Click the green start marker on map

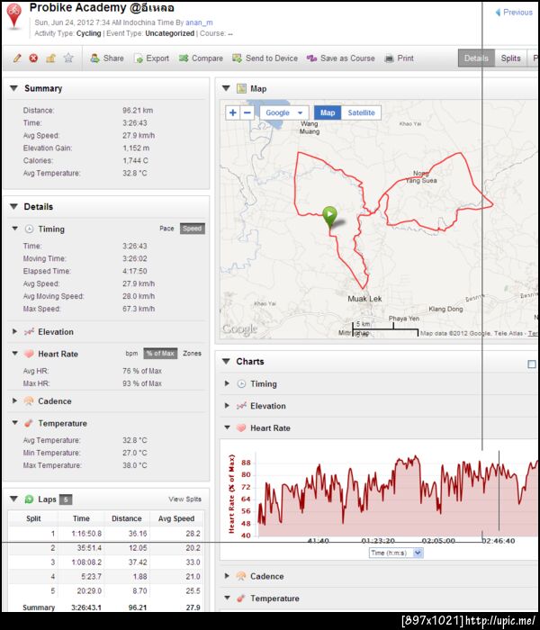tap(329, 217)
